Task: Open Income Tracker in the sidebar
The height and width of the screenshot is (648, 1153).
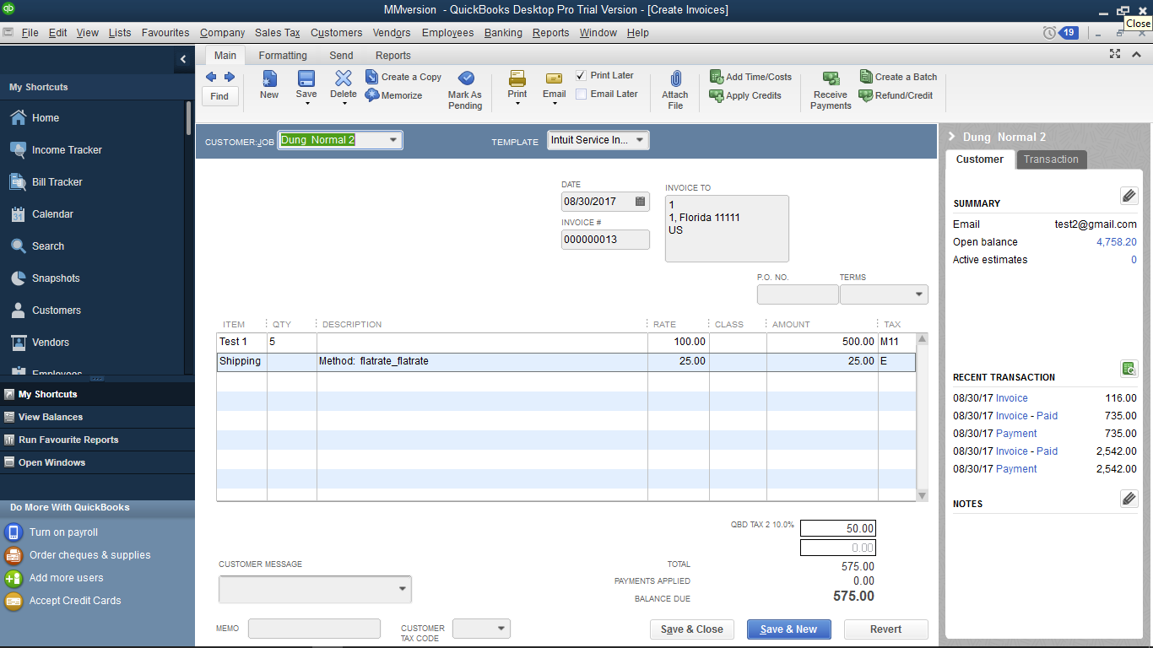Action: (67, 150)
